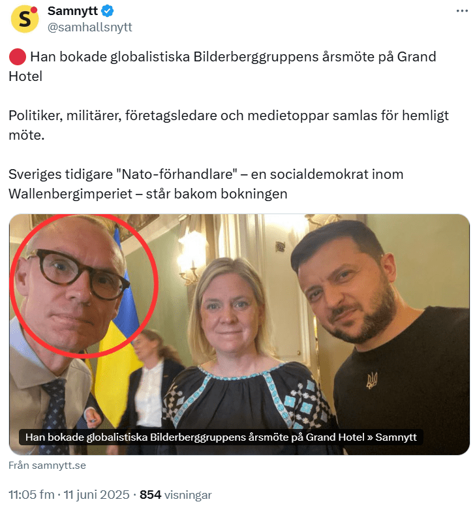
Task: Open the Samnytt profile avatar
Action: [25, 19]
